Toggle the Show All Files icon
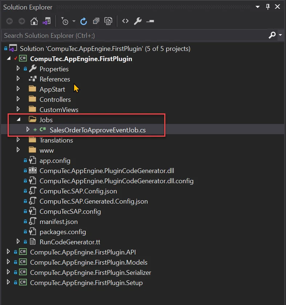Image resolution: width=286 pixels, height=305 pixels. pyautogui.click(x=108, y=21)
